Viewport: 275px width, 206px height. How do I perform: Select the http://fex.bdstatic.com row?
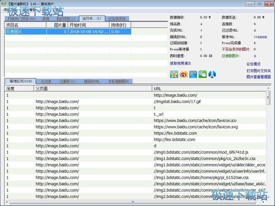point(135,139)
